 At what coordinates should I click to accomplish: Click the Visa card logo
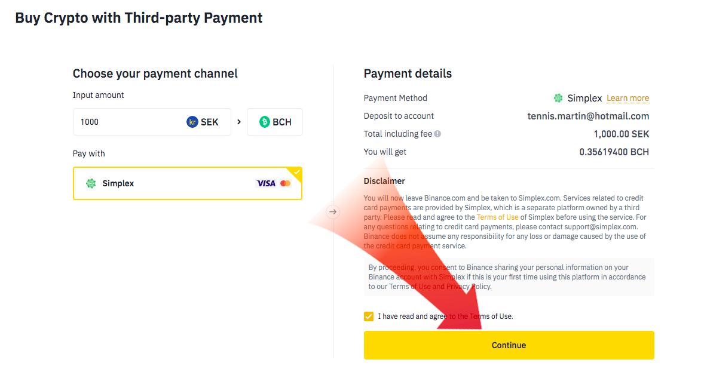[266, 183]
